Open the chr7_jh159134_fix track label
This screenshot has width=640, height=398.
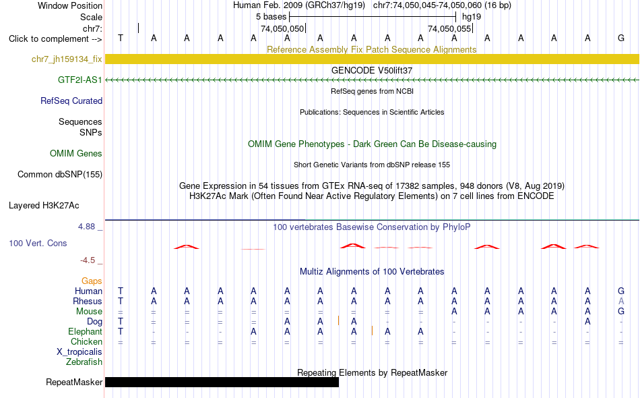click(67, 59)
